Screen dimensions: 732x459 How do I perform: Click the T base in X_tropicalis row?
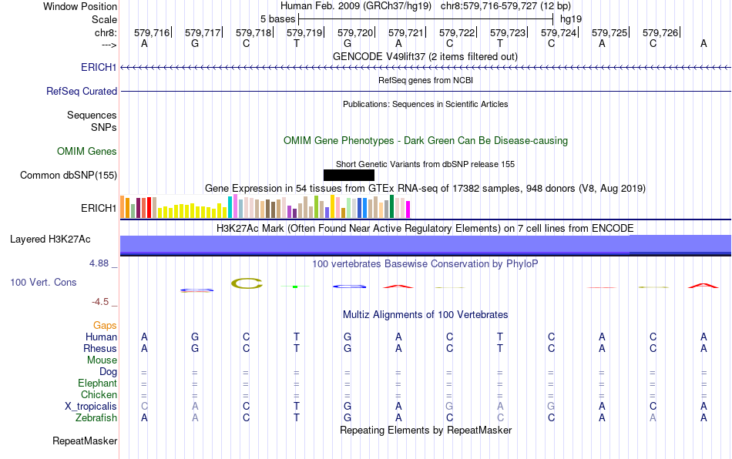297,407
